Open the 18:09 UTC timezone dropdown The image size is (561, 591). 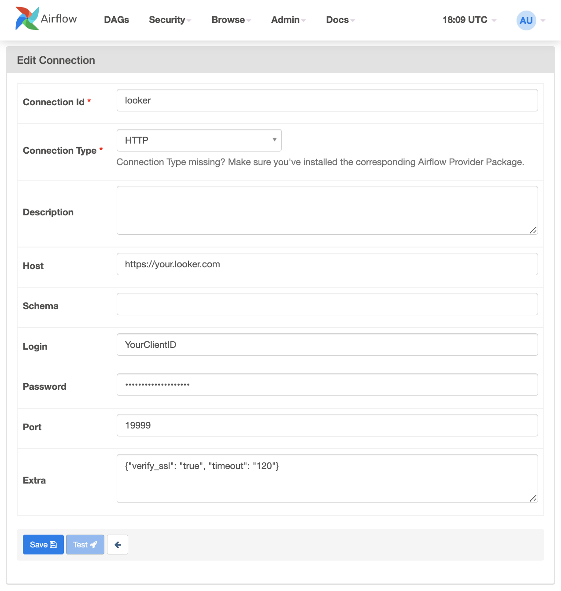pyautogui.click(x=469, y=20)
